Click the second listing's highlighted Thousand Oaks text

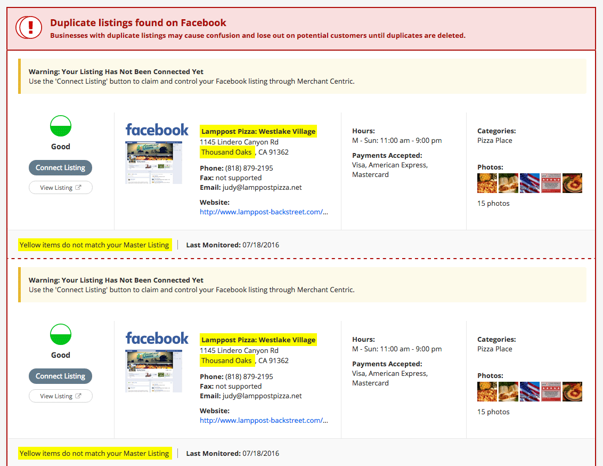pos(227,360)
